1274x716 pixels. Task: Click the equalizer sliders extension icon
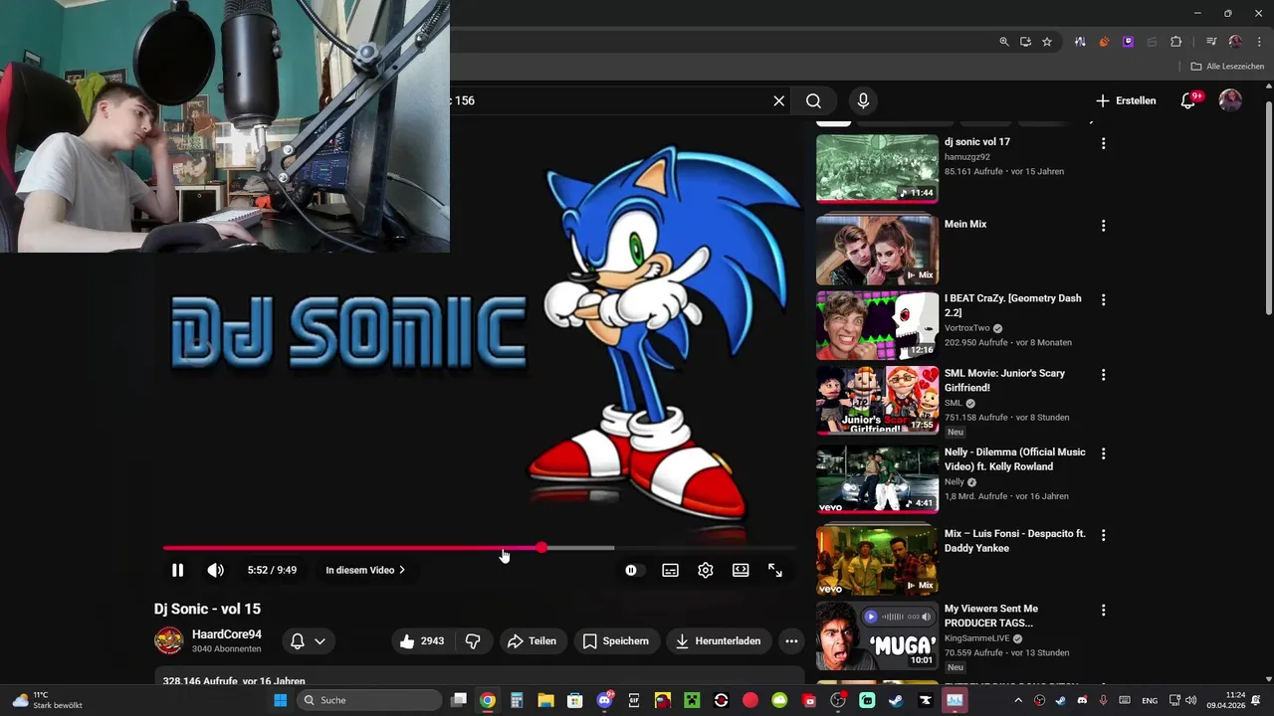pos(1080,42)
